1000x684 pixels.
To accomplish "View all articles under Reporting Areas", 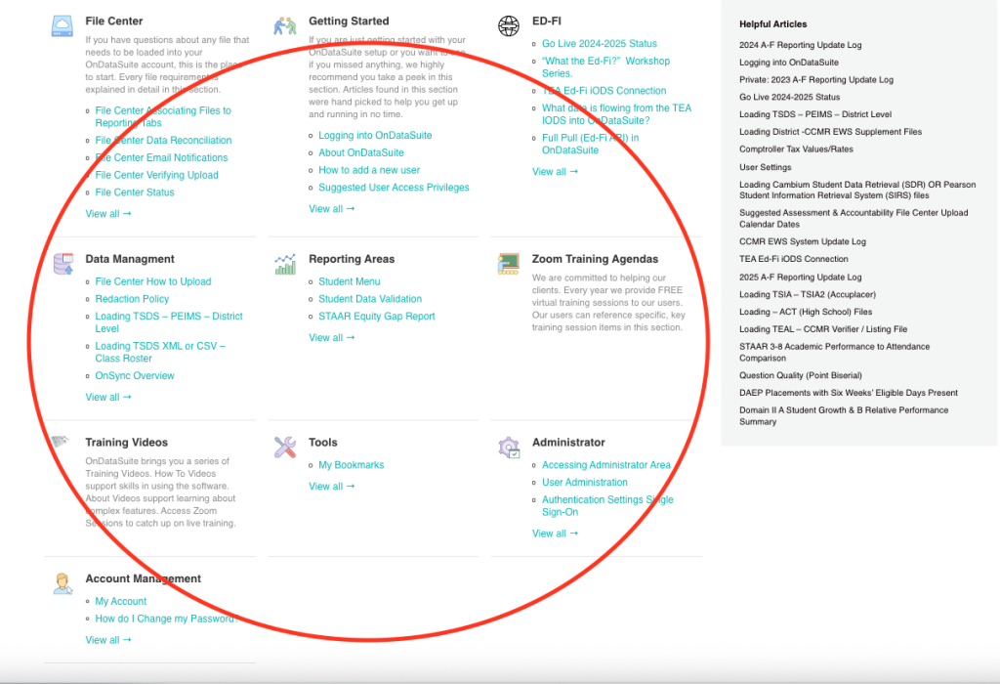I will [332, 337].
